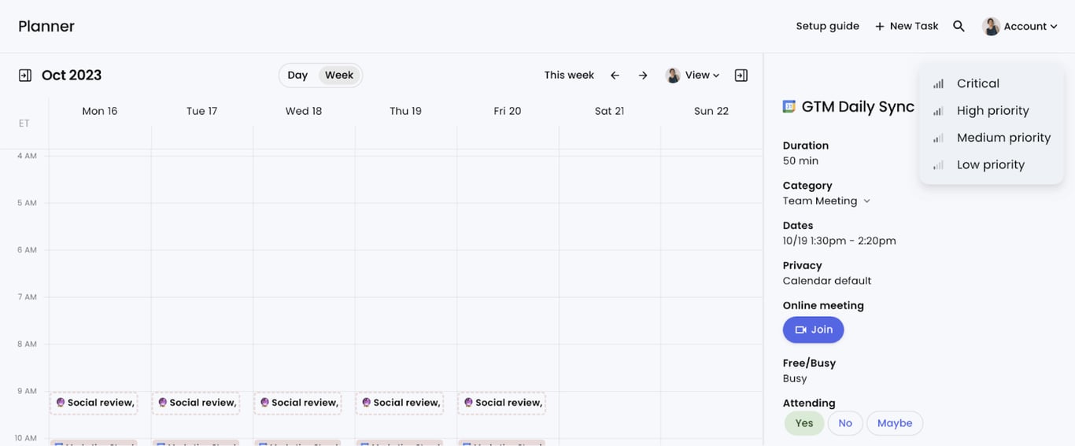Go to next week arrow
This screenshot has height=446, width=1075.
[x=643, y=76]
